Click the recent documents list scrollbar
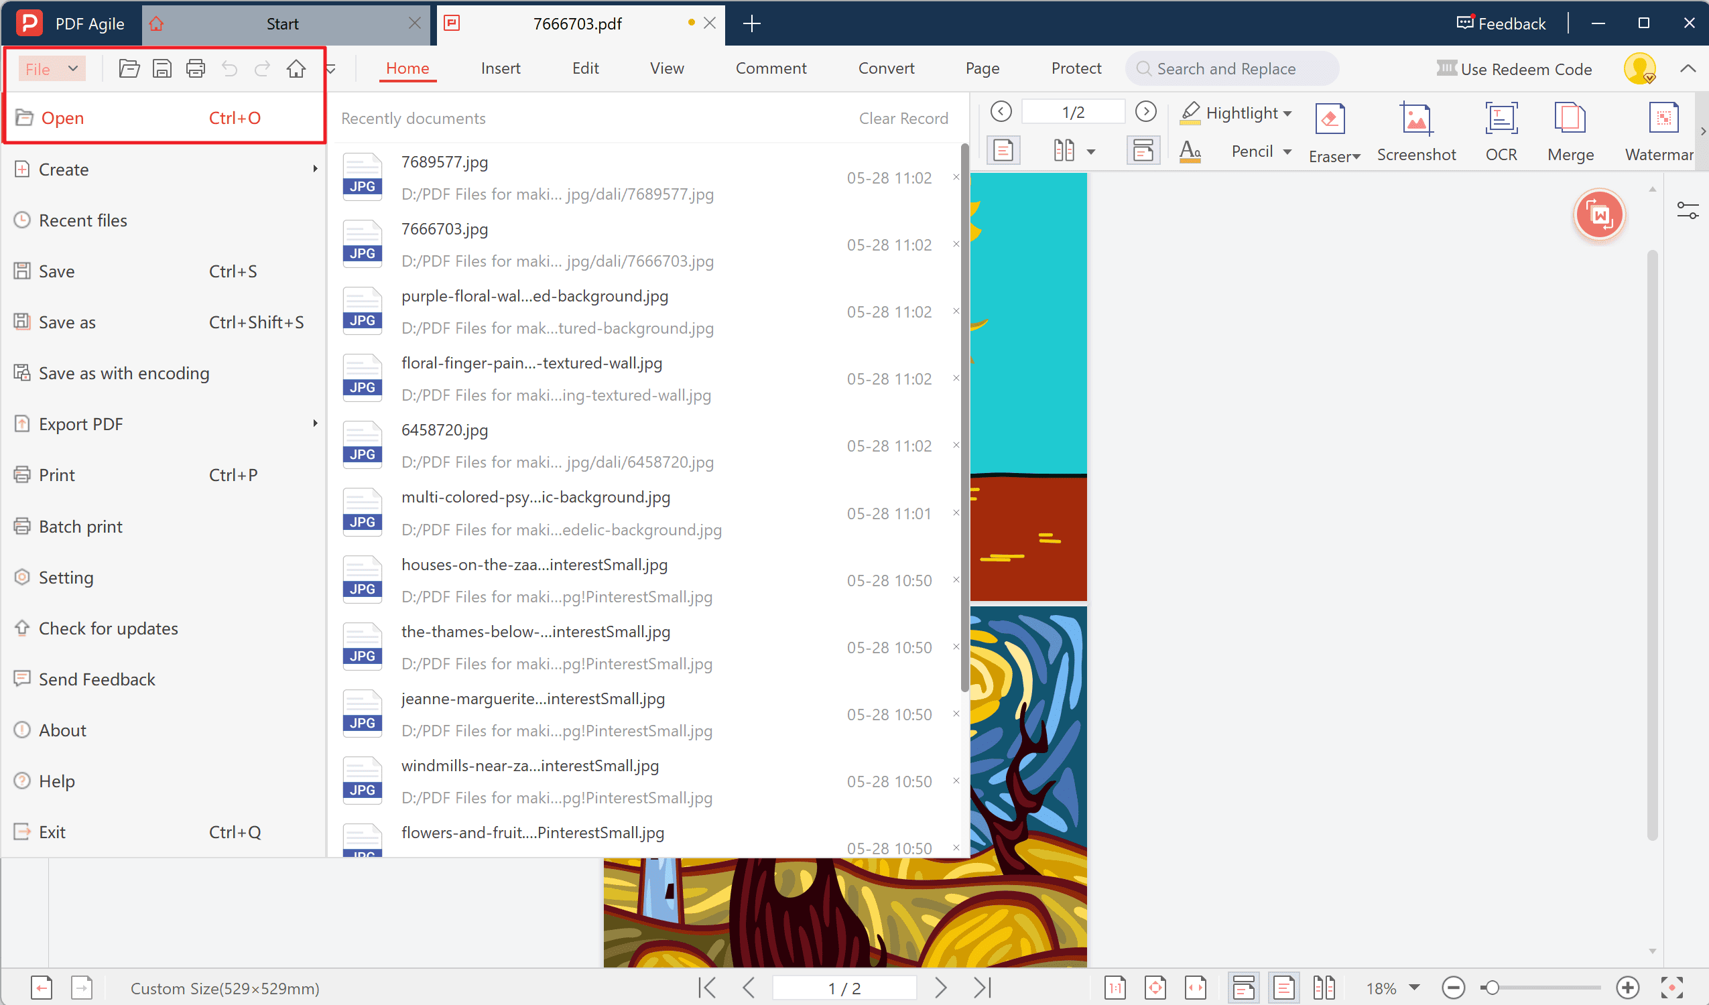This screenshot has height=1005, width=1709. (x=964, y=417)
